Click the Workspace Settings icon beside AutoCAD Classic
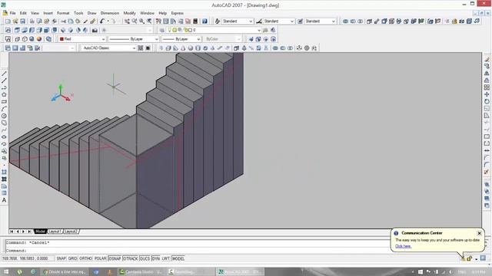 click(141, 48)
